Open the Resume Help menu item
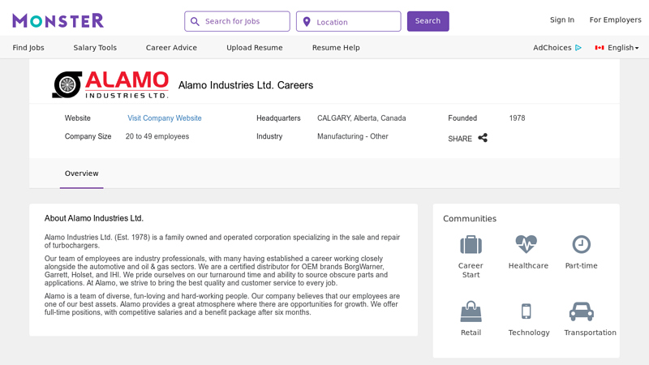The height and width of the screenshot is (365, 649). [x=336, y=48]
